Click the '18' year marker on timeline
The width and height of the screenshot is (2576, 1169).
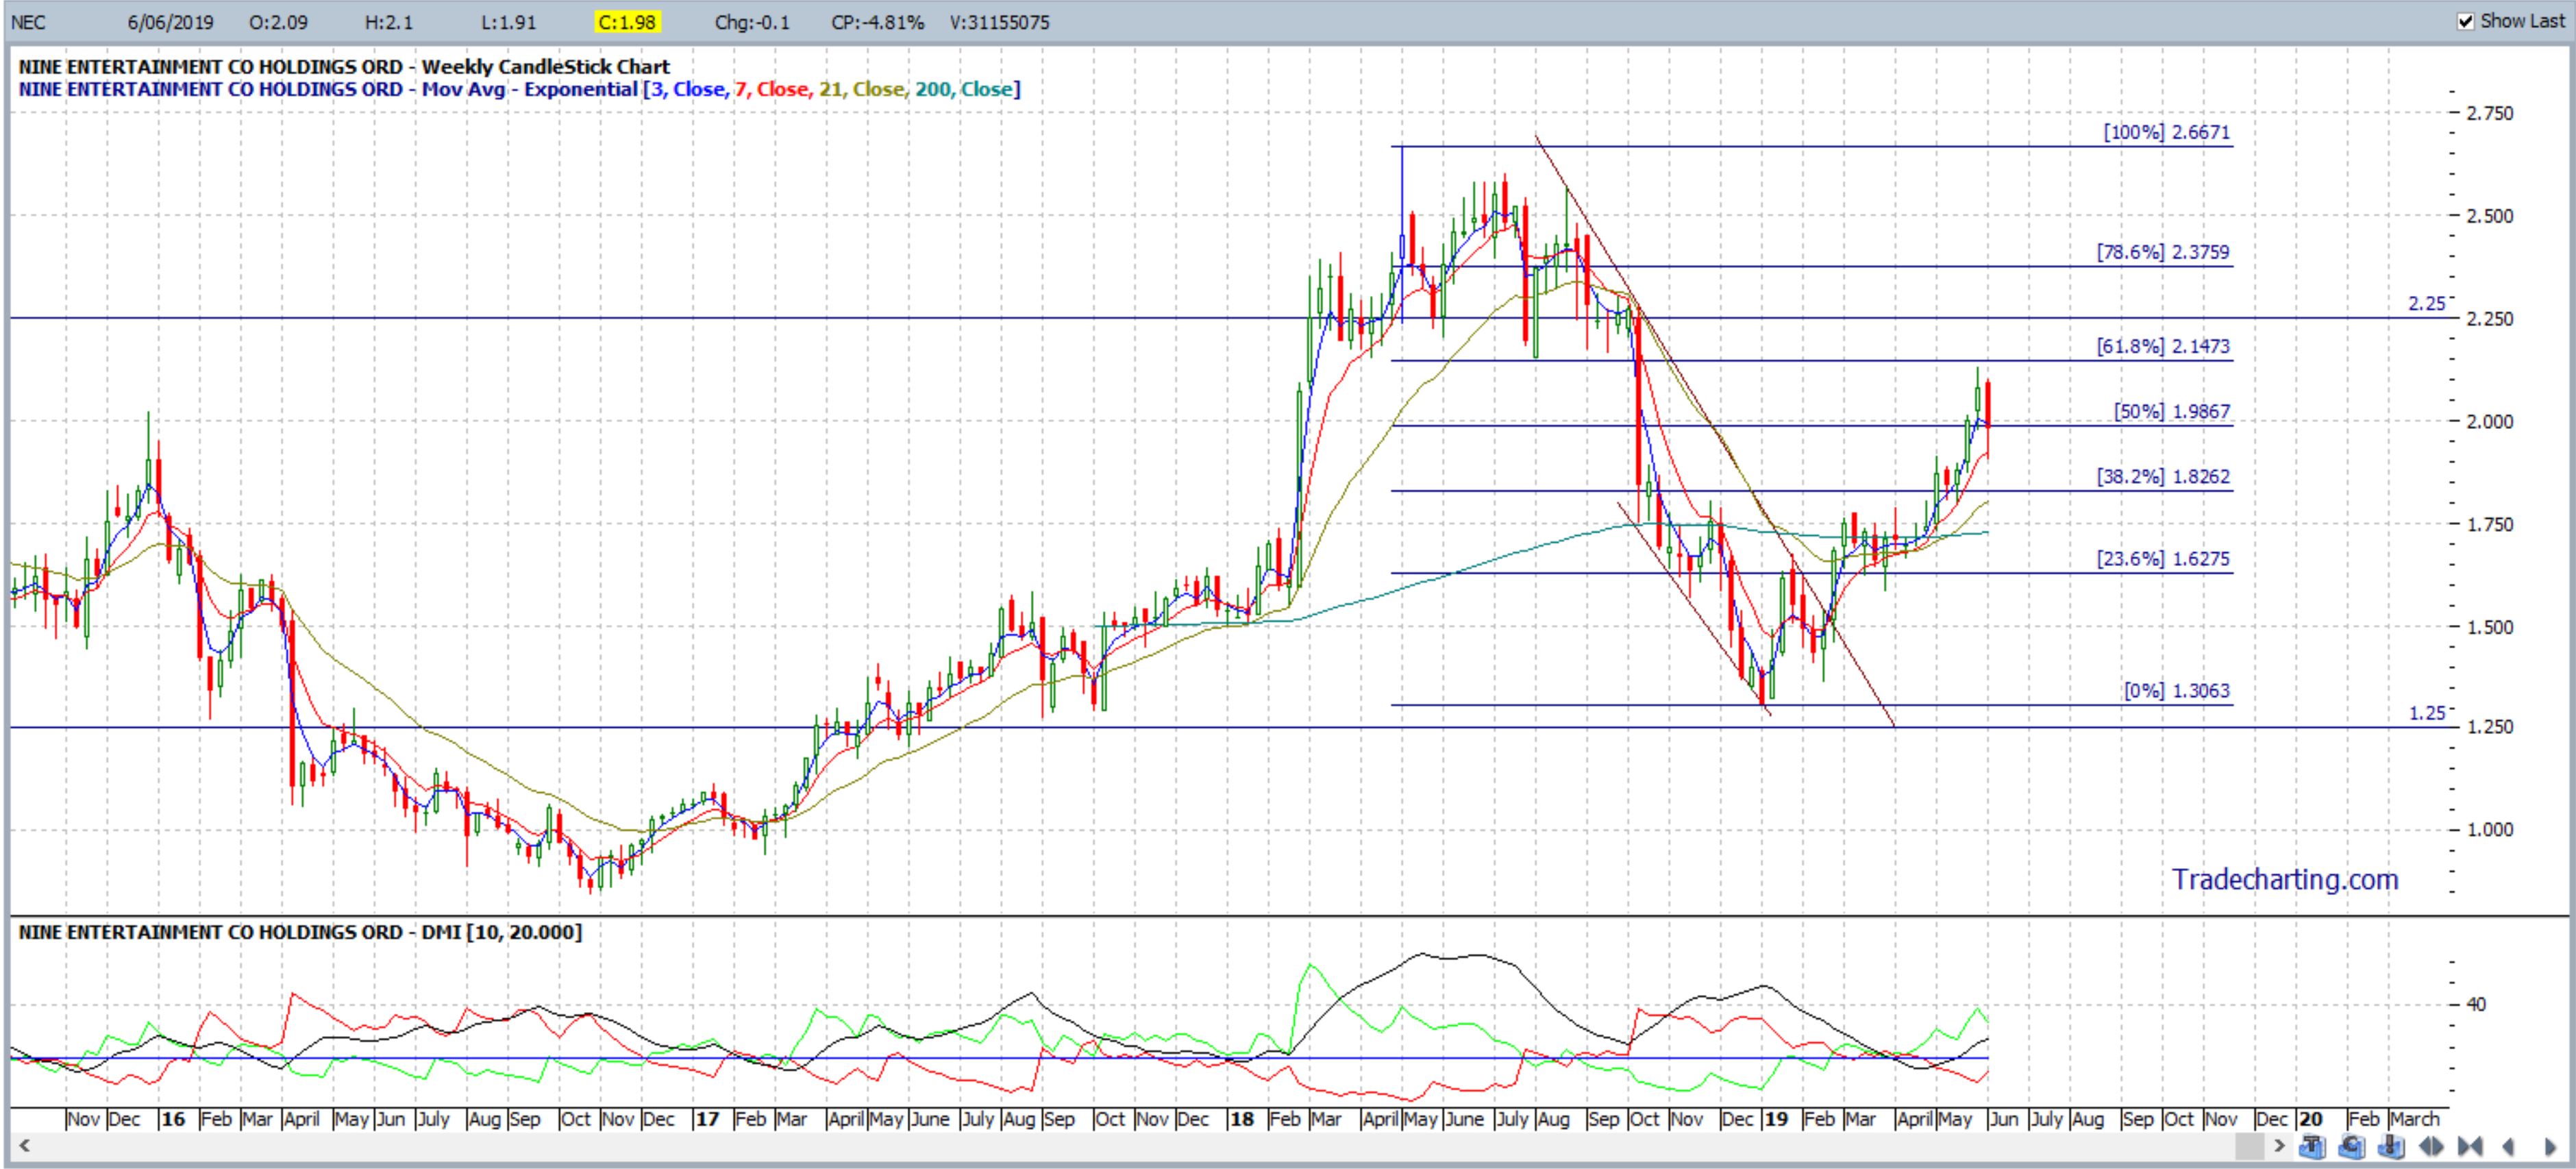[1241, 1118]
